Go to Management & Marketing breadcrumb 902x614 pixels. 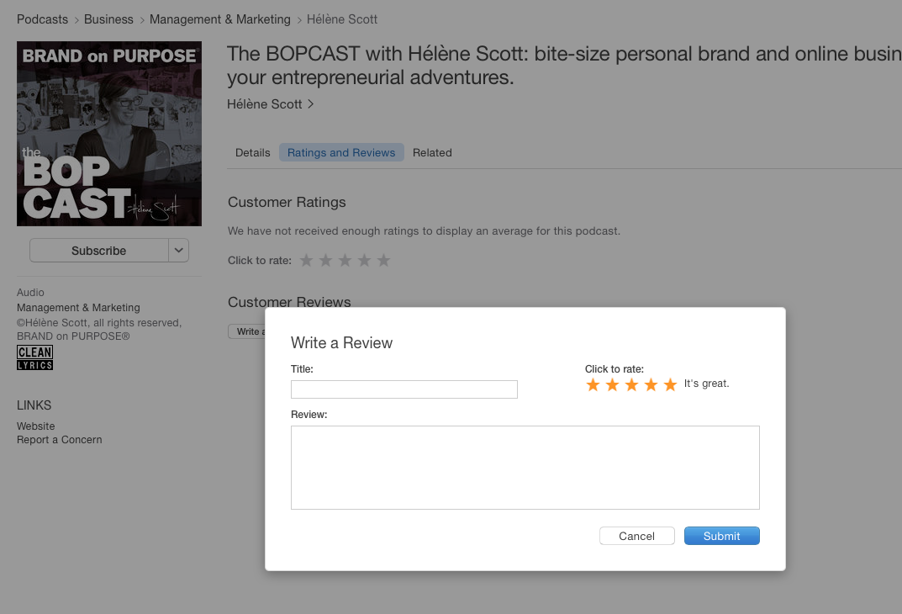[x=219, y=19]
